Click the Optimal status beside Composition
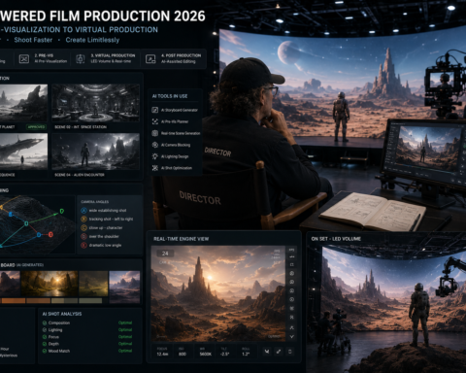466x373 pixels. coord(125,322)
